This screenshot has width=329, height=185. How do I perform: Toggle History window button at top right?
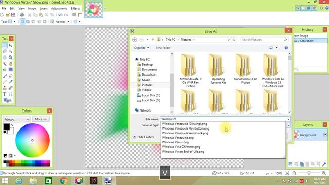pyautogui.click(x=303, y=8)
